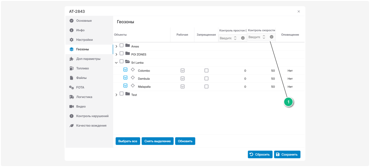
Task: Click the fuel pump icon for Топливо
Action: click(71, 68)
